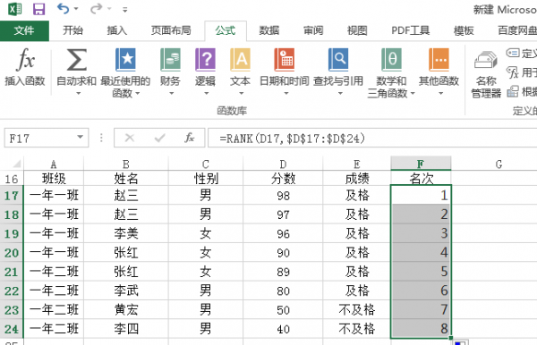This screenshot has width=537, height=345.
Task: Switch to the PDF工具 ribbon tab
Action: (x=411, y=30)
